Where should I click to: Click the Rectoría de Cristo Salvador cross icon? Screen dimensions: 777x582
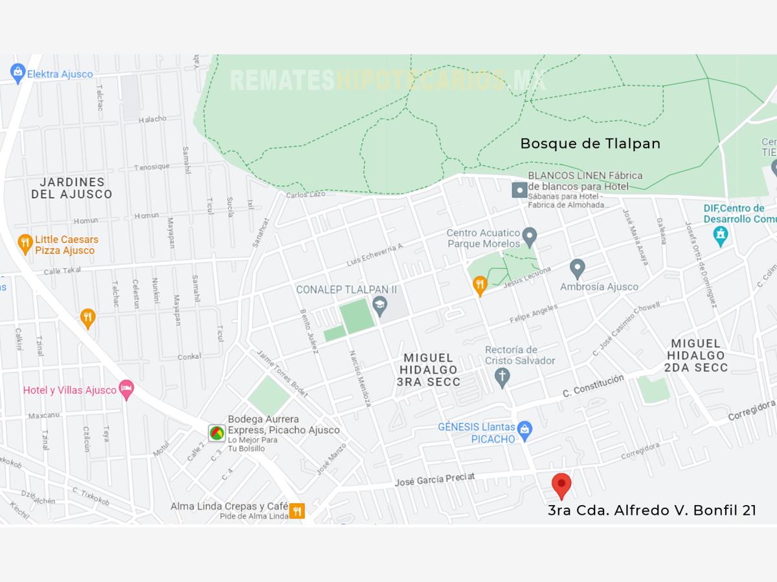[502, 378]
